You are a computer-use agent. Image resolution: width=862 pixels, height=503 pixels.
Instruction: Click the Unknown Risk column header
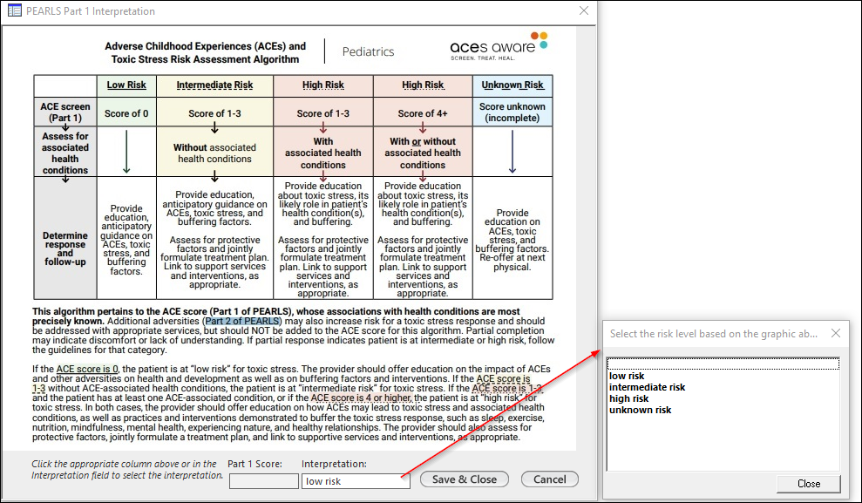[x=512, y=85]
